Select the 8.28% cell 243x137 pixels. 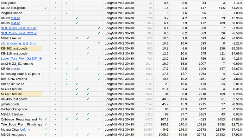(235, 94)
